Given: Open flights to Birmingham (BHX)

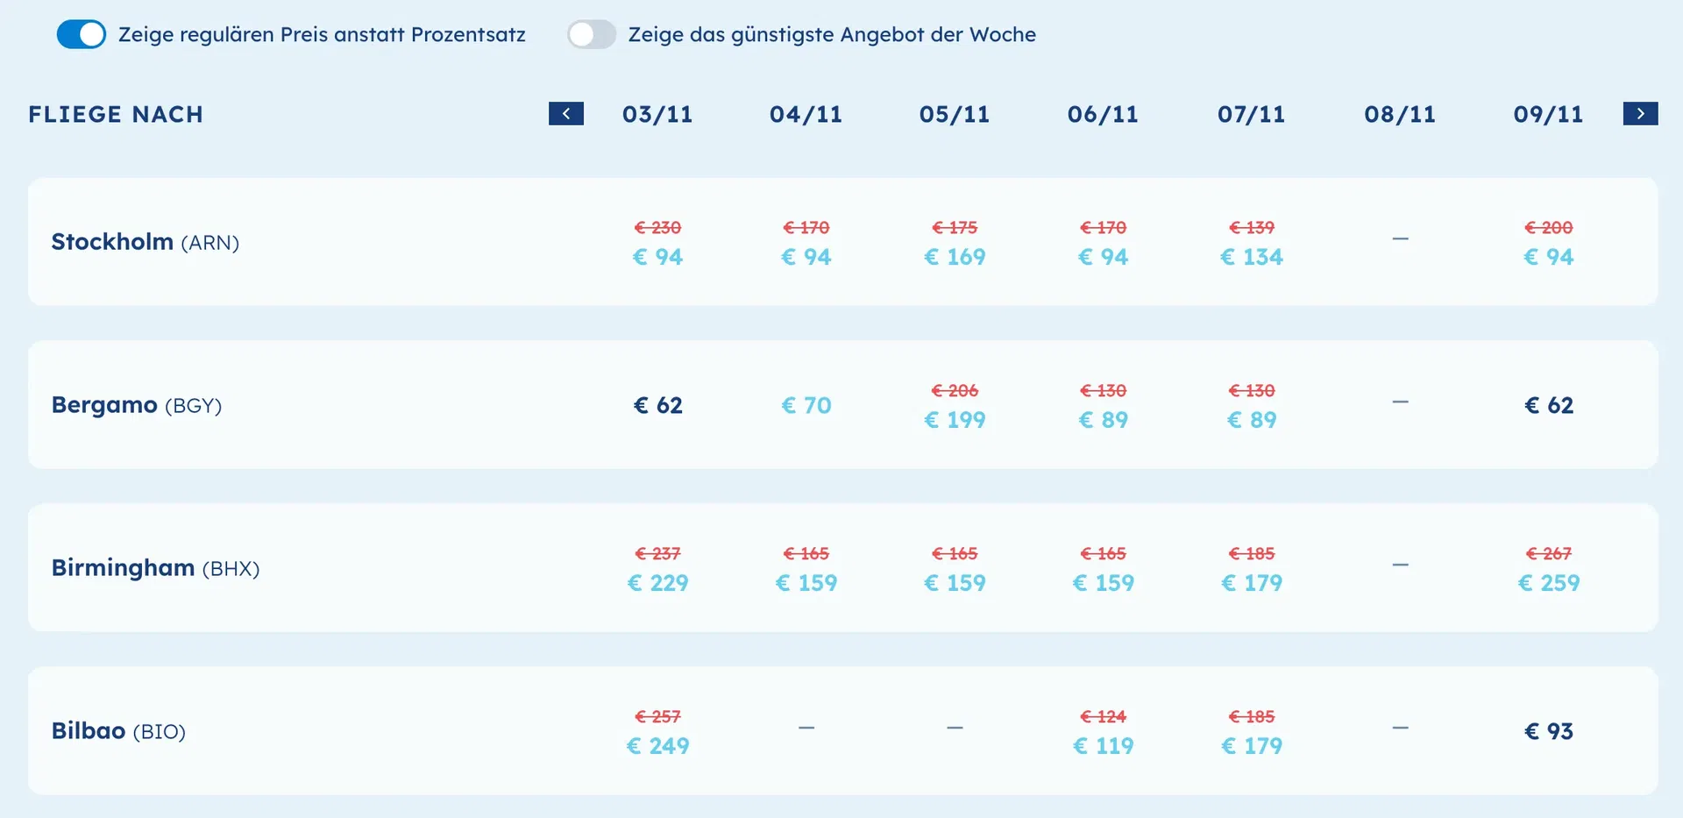Looking at the screenshot, I should pyautogui.click(x=155, y=567).
